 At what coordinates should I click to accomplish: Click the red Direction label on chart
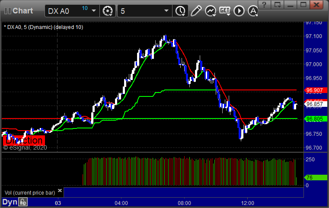pos(24,141)
